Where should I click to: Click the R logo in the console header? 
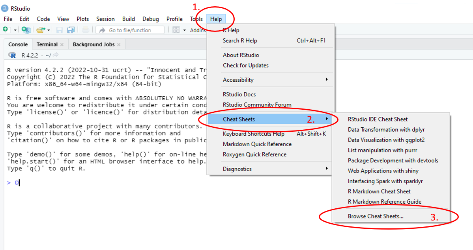12,55
